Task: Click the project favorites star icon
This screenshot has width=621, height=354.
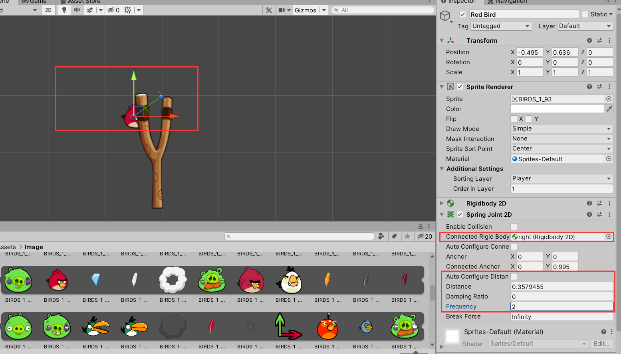Action: (x=407, y=236)
